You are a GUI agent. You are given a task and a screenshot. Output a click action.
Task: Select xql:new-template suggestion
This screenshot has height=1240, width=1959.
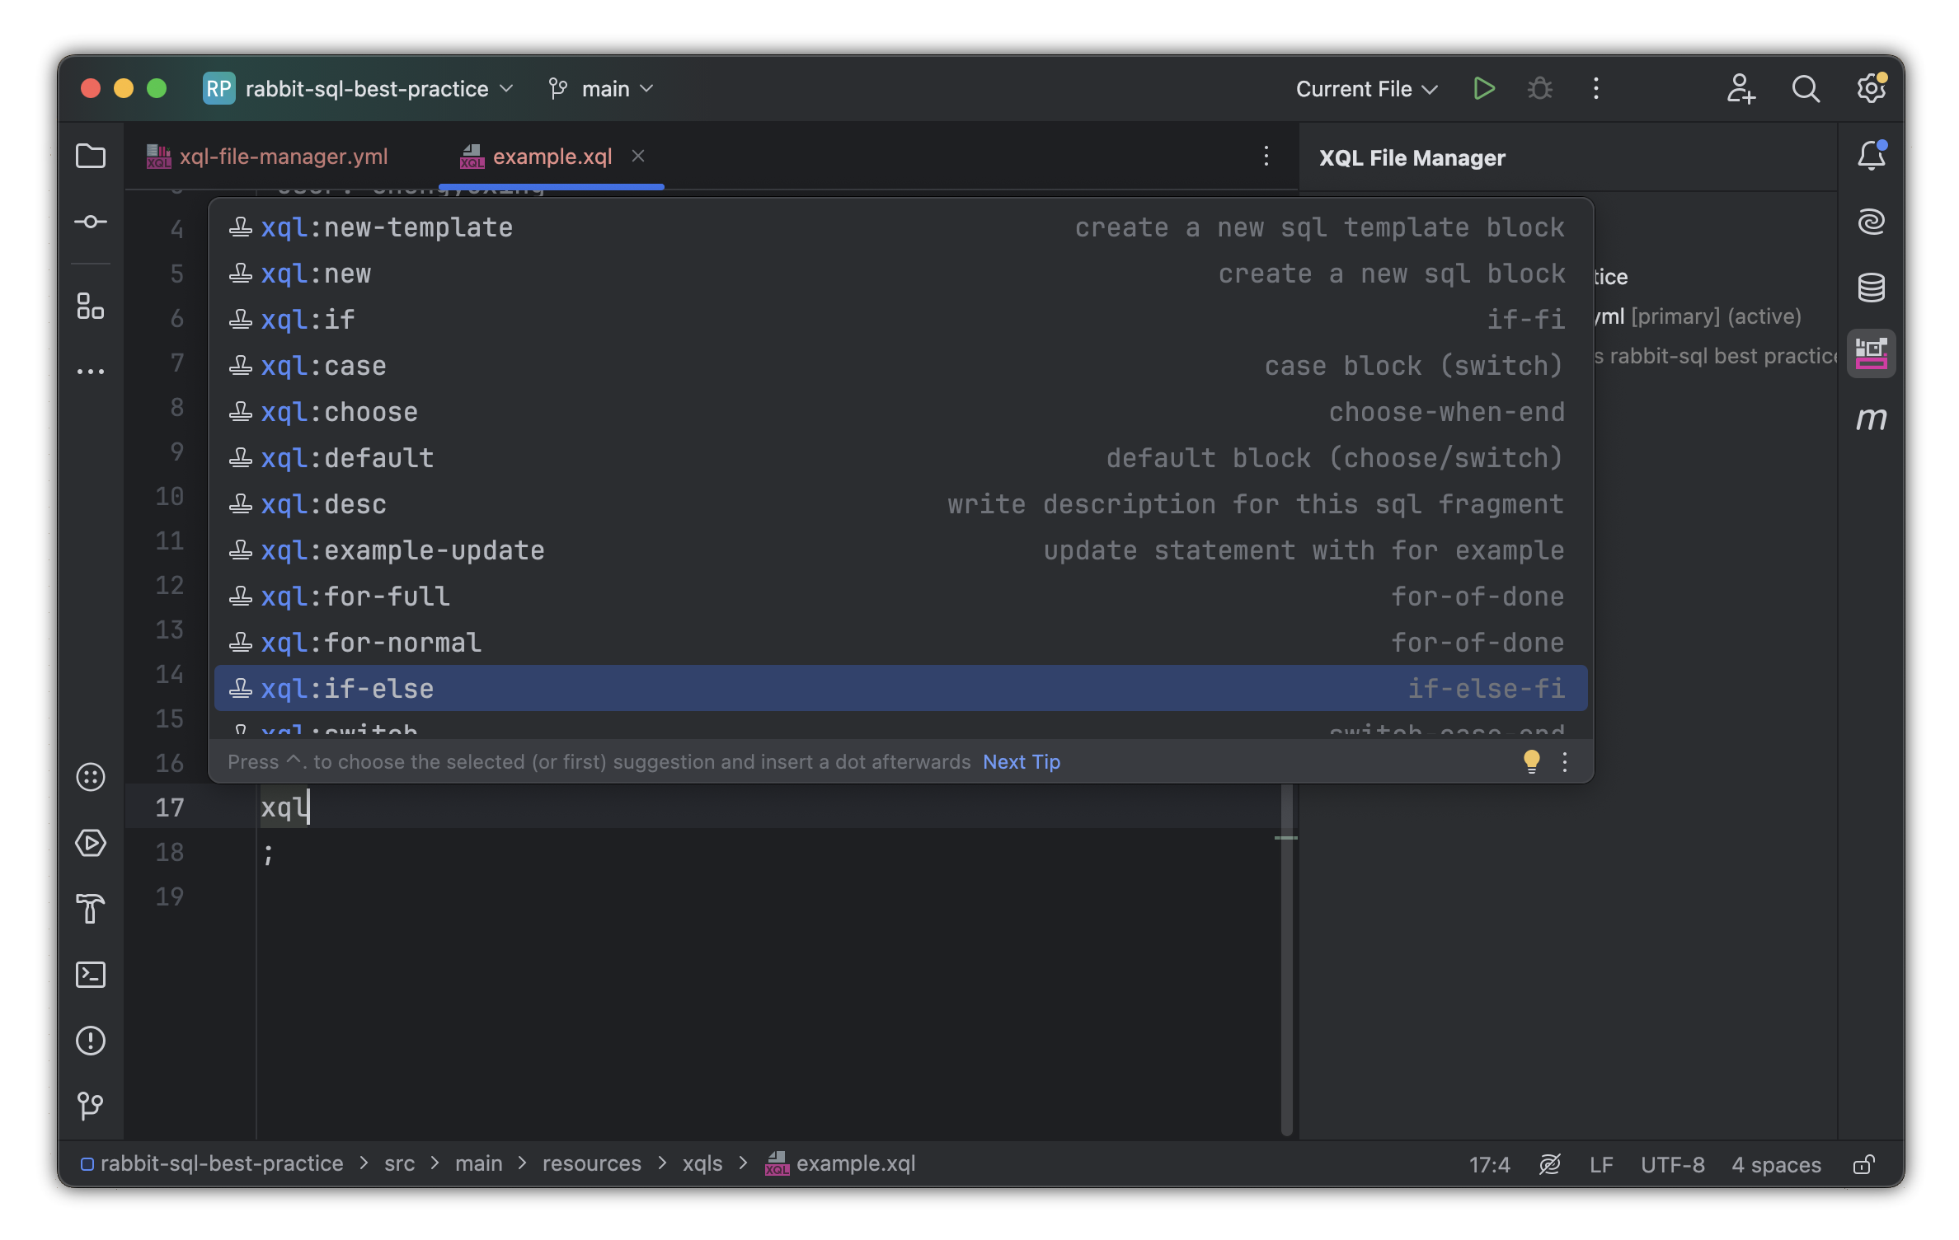click(900, 227)
